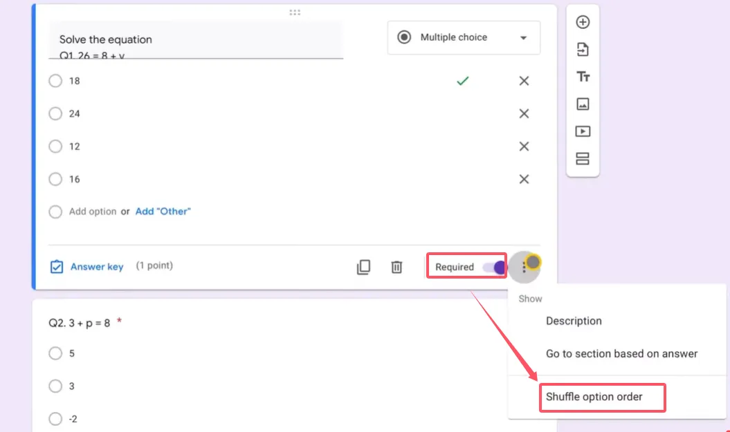Toggle the Required switch off

click(x=495, y=267)
